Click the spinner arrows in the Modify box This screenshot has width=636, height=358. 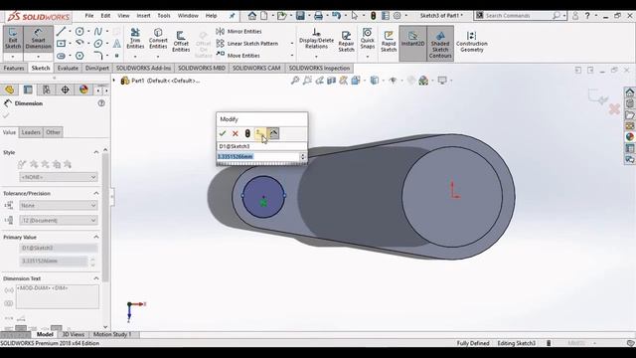click(x=302, y=157)
